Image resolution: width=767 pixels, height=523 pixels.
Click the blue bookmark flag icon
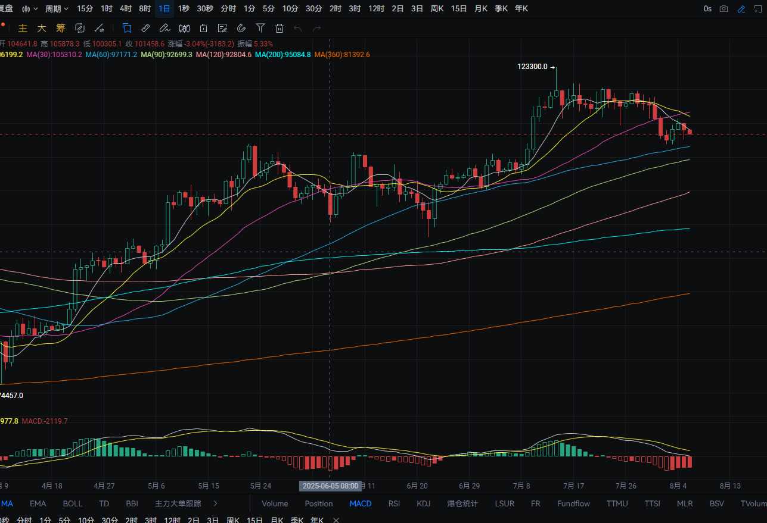click(126, 28)
